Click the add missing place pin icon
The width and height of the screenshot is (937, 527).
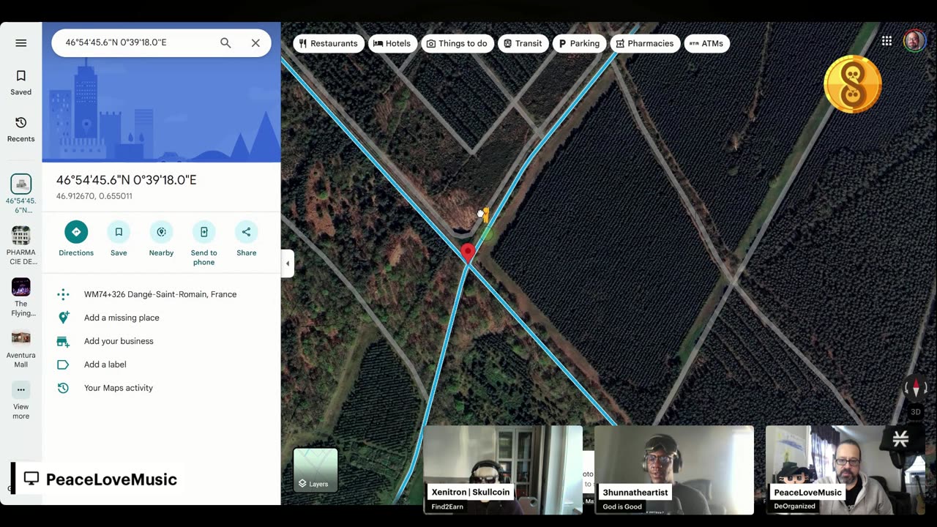[x=63, y=318]
